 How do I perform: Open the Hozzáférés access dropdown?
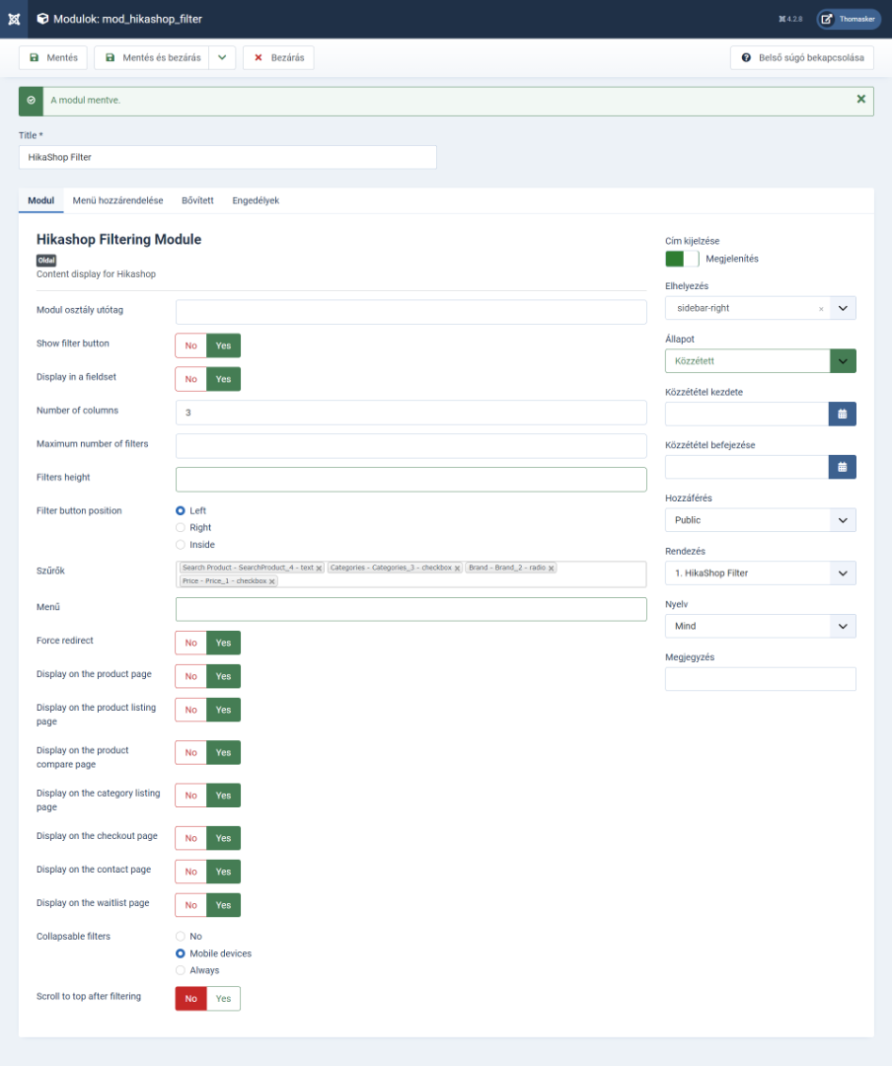760,520
